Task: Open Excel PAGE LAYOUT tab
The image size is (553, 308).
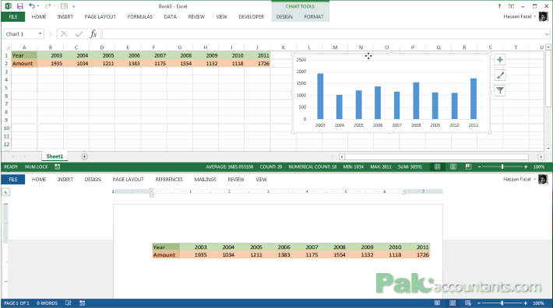Action: coord(100,16)
